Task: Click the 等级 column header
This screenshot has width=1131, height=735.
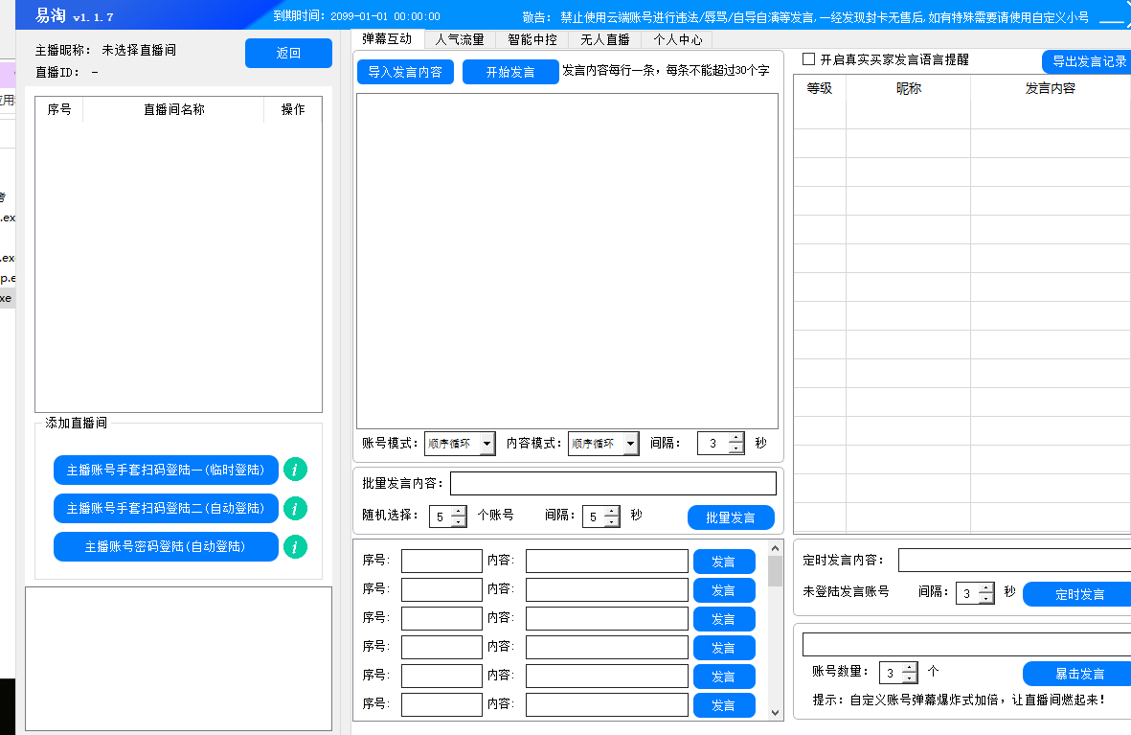Action: [x=820, y=88]
